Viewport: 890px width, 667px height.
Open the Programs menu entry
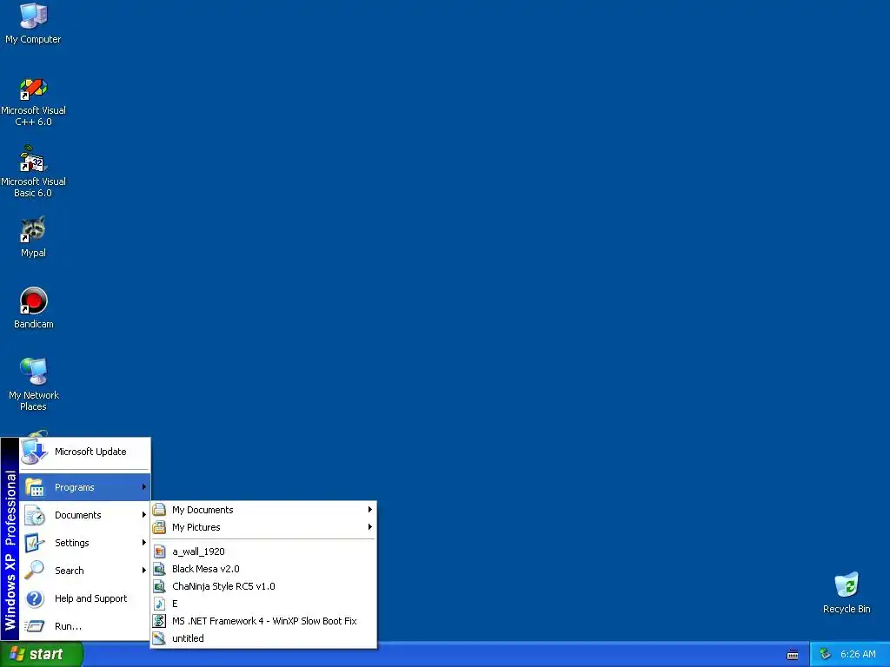85,487
